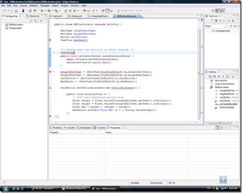Open the Project menu
The height and width of the screenshot is (193, 242).
pyautogui.click(x=64, y=6)
